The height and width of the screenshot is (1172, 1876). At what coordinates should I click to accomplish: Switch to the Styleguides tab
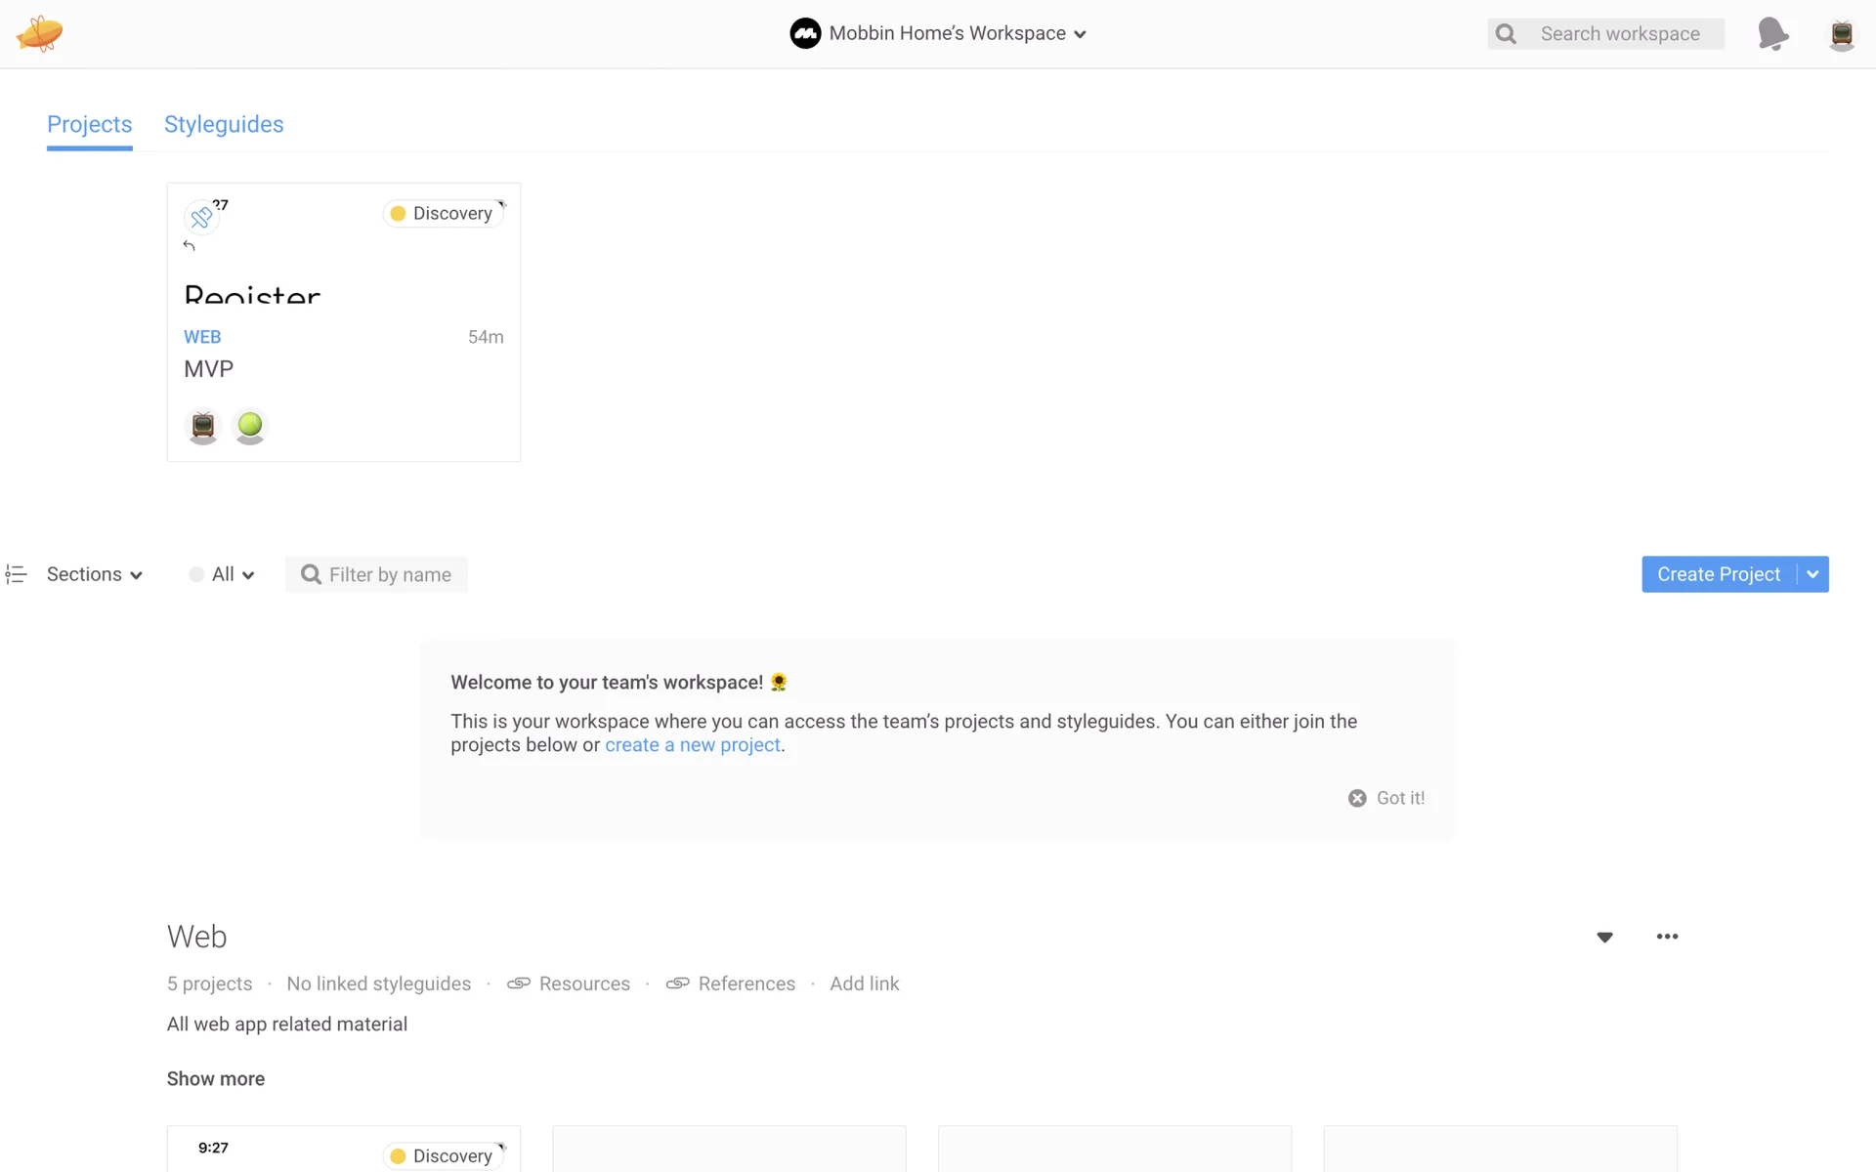[x=224, y=124]
